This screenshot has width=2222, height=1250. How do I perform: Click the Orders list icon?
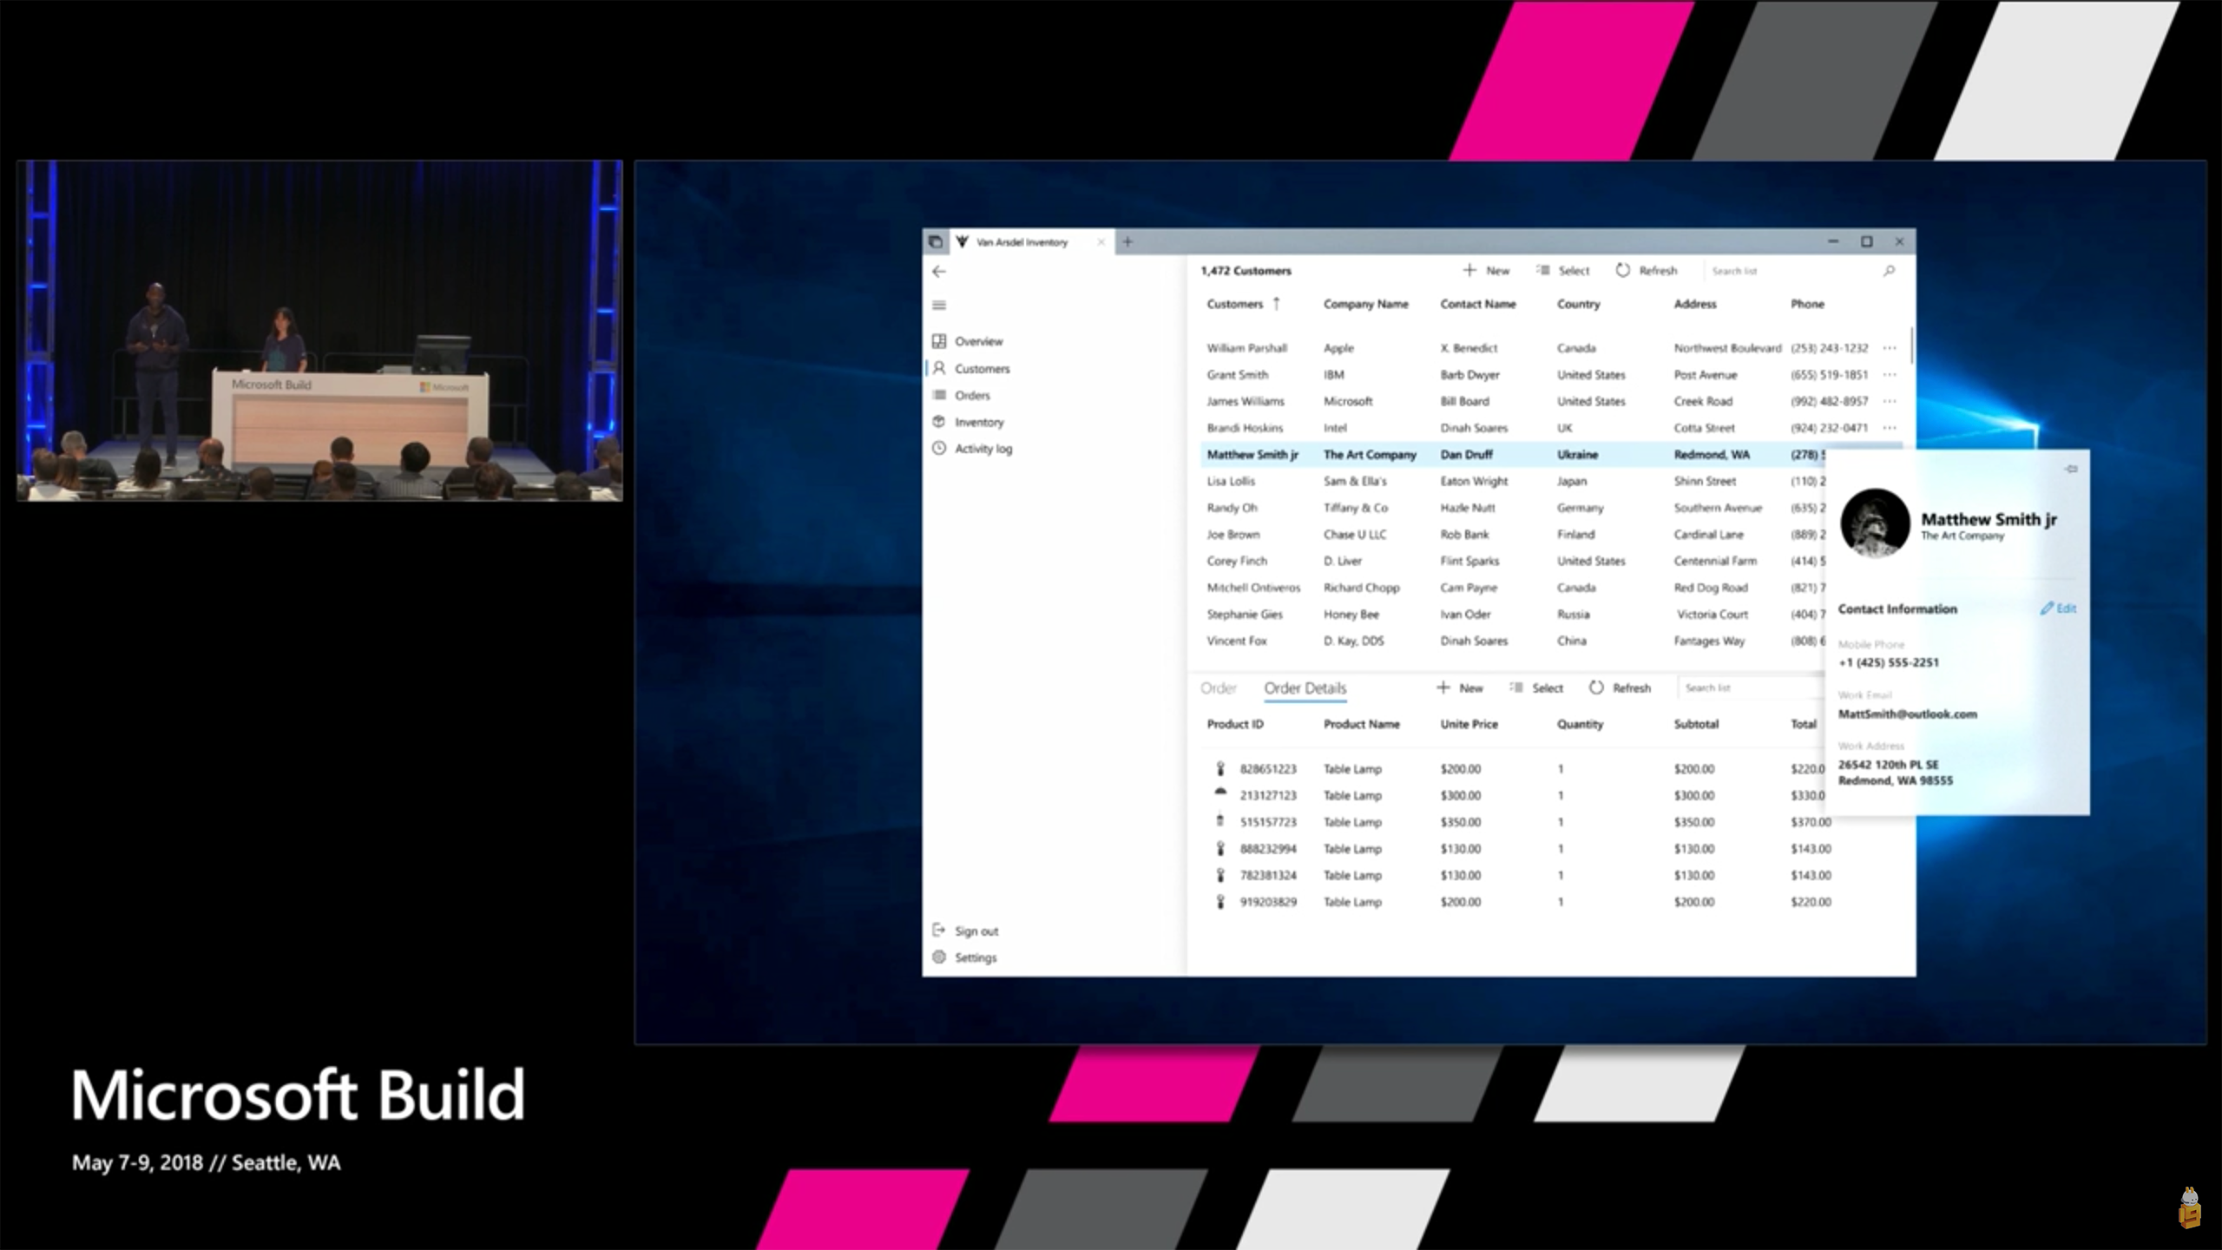point(938,395)
